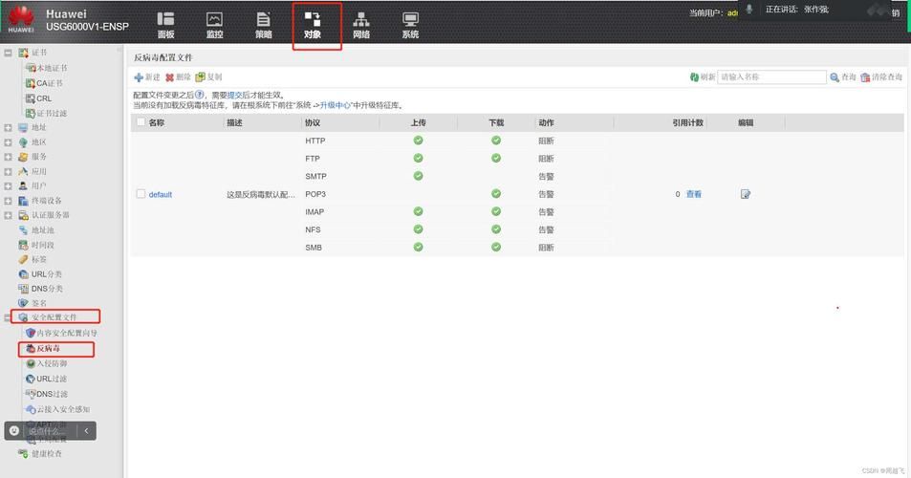Screen dimensions: 911x478
Task: Click the URL分类 icon
Action: click(23, 273)
